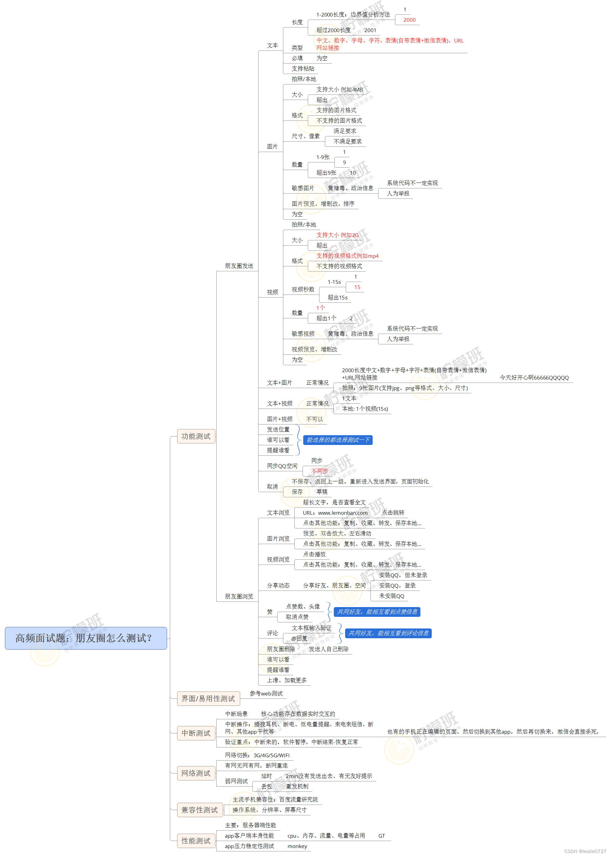Select the red 不同步 node
Image resolution: width=611 pixels, height=856 pixels.
tap(319, 471)
